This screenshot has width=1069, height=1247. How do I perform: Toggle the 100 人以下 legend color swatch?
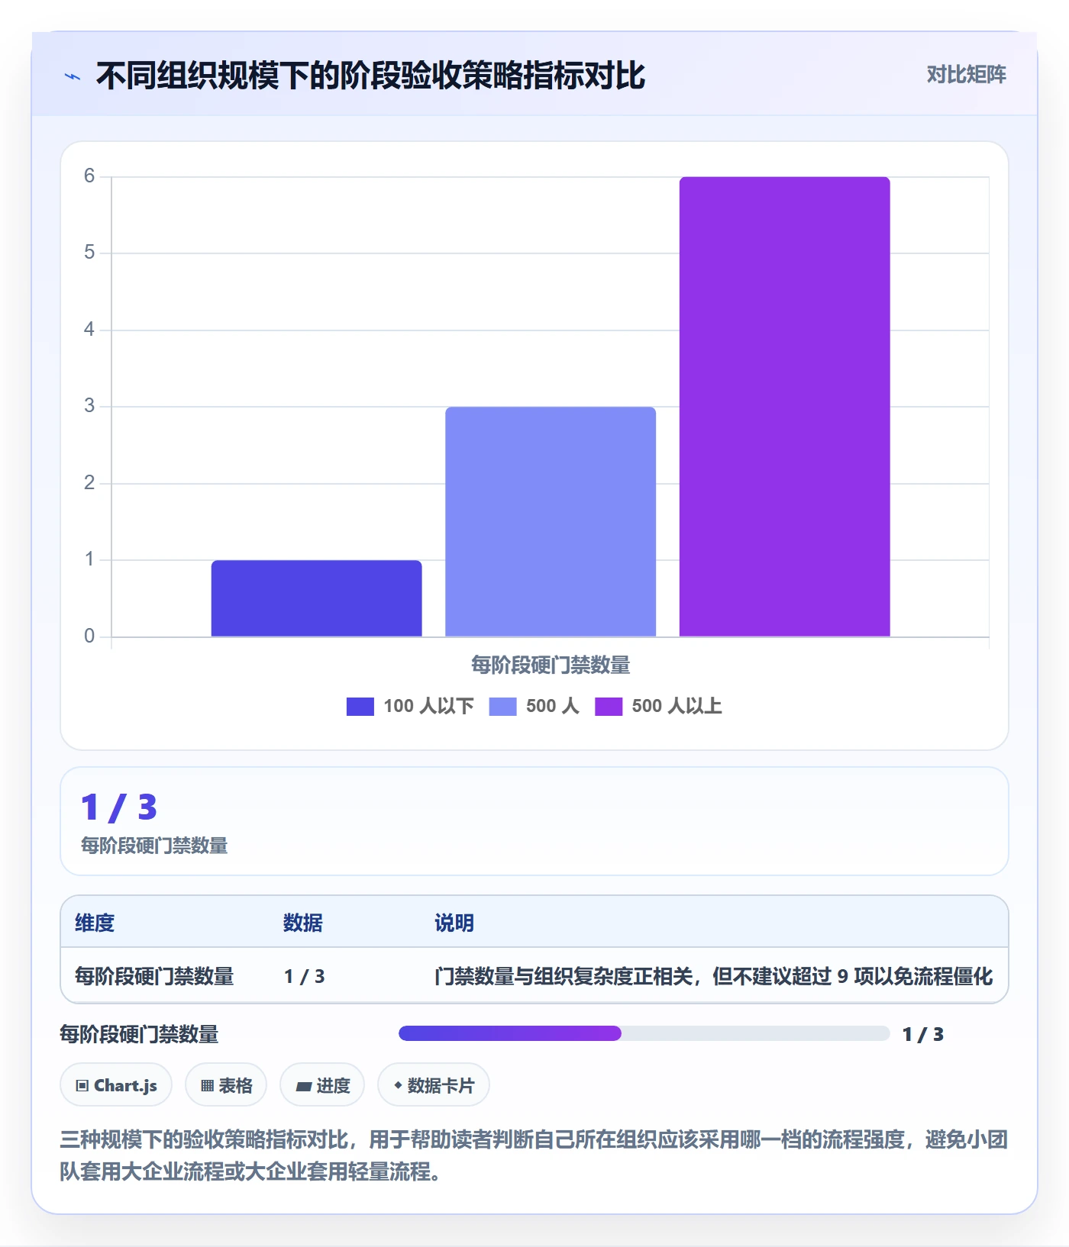(x=360, y=707)
